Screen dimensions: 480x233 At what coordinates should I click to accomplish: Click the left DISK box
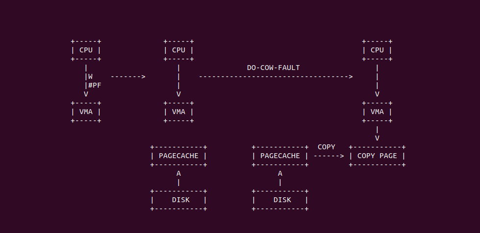pyautogui.click(x=178, y=200)
